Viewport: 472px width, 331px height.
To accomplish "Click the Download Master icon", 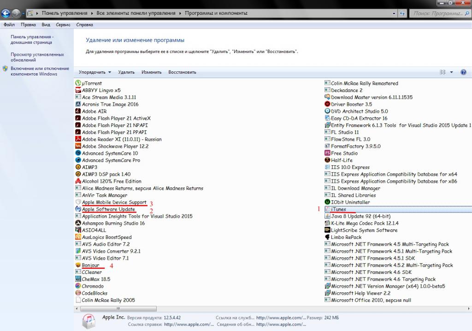I will (x=327, y=97).
